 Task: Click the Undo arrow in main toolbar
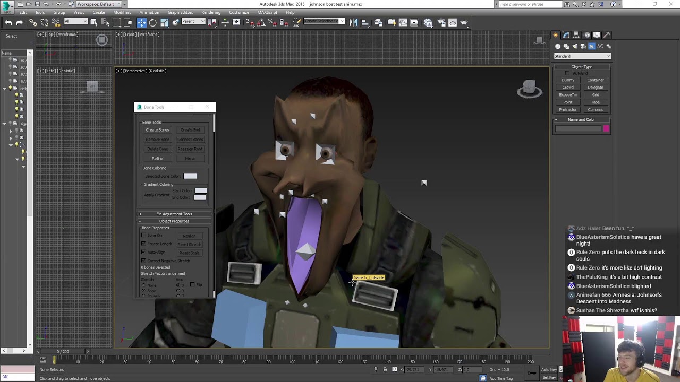click(8, 22)
